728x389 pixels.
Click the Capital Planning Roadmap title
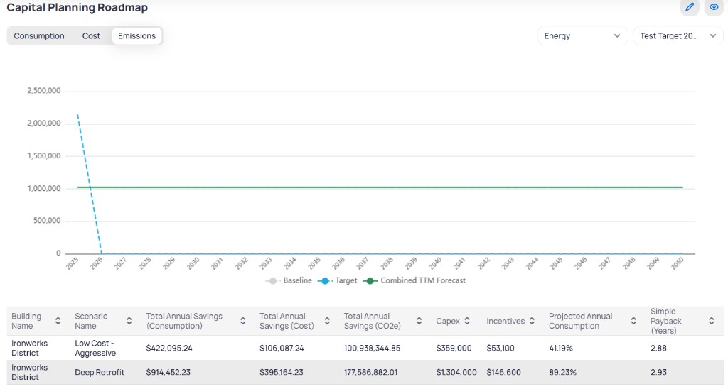coord(77,7)
